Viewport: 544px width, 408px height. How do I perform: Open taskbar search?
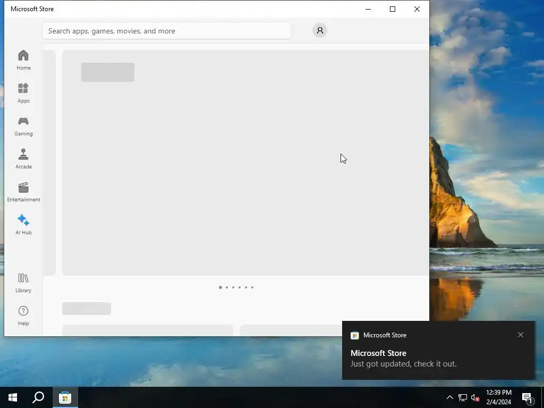(x=38, y=397)
